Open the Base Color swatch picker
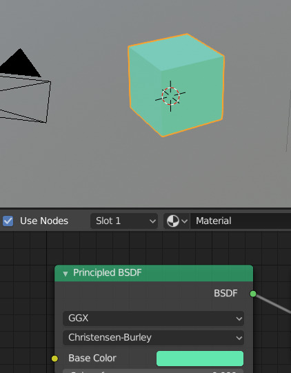291x373 pixels. coord(200,359)
